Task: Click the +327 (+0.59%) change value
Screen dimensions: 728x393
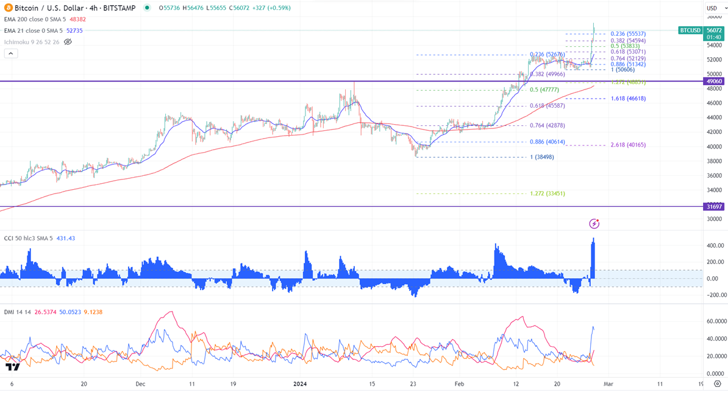Action: click(271, 8)
